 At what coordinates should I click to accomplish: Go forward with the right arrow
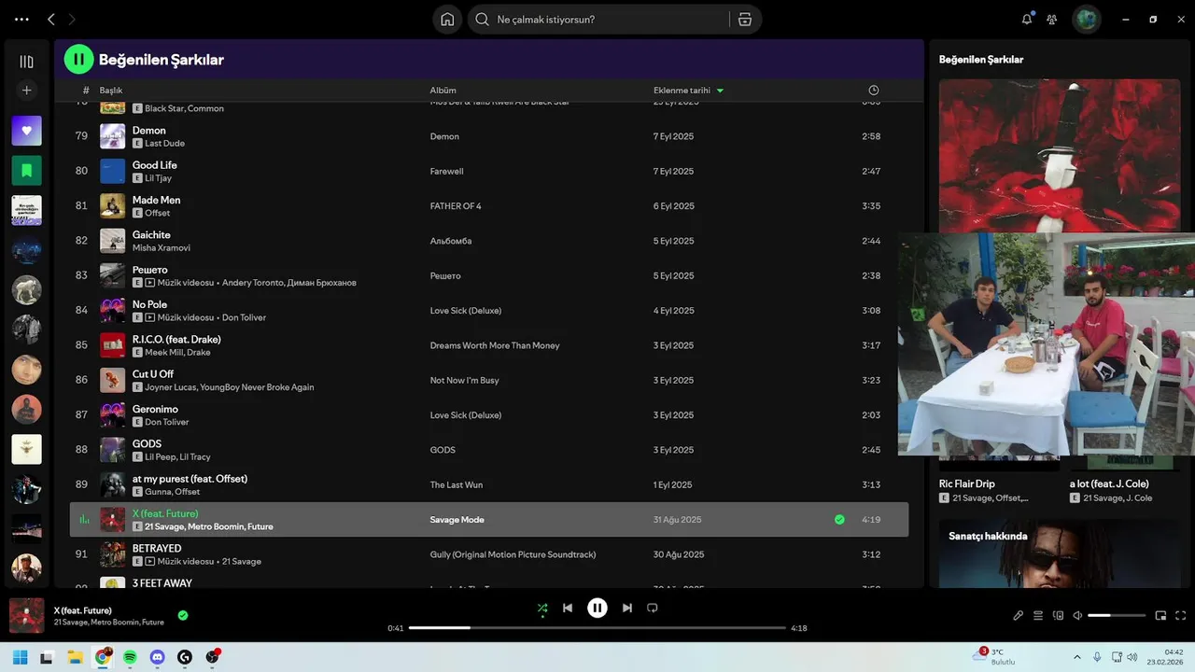point(72,19)
